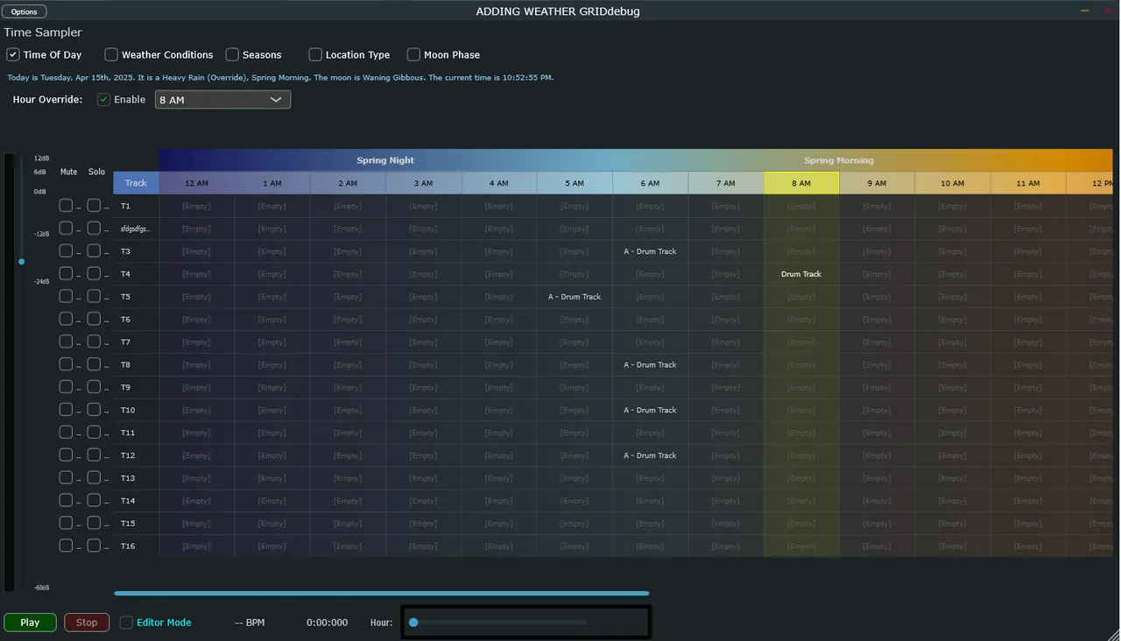Viewport: 1121px width, 641px height.
Task: Click T16 empty cell under 10 AM
Action: [x=953, y=546]
